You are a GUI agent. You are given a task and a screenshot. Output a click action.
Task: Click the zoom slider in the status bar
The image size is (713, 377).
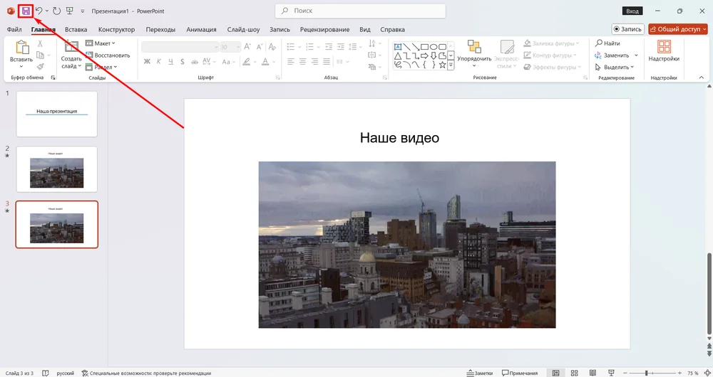[x=646, y=373]
